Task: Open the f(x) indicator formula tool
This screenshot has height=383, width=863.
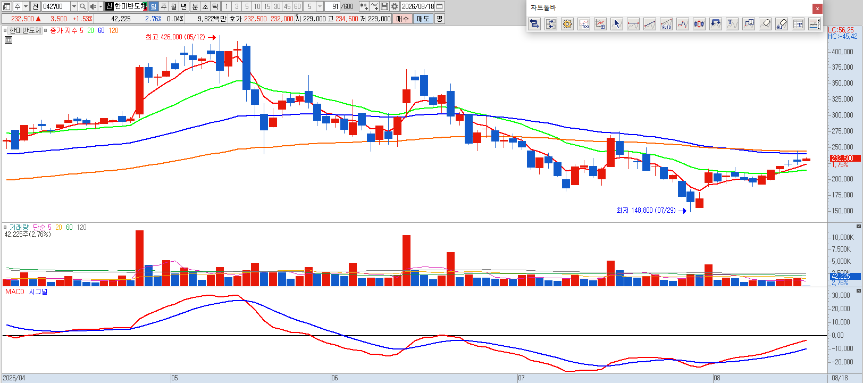Action: coord(584,24)
